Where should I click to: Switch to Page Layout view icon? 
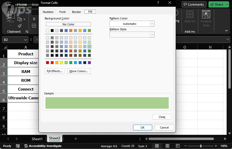click(167, 146)
